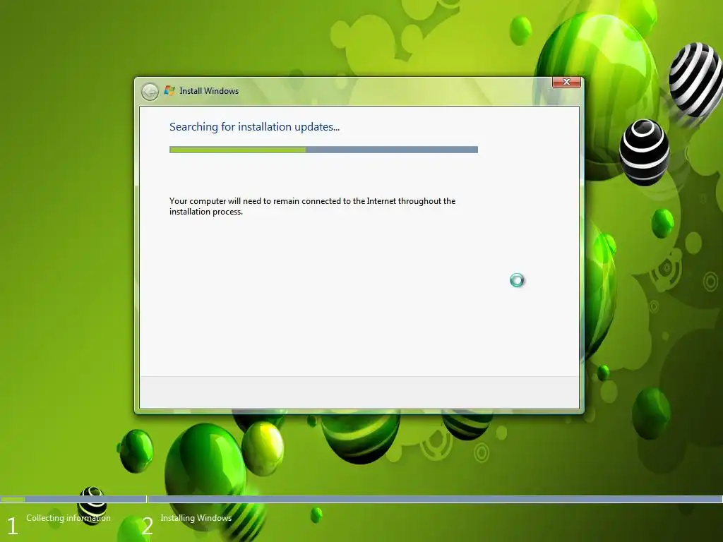Screen dimensions: 723x542
Task: Click the 'Collecting information' step label
Action: (68, 518)
